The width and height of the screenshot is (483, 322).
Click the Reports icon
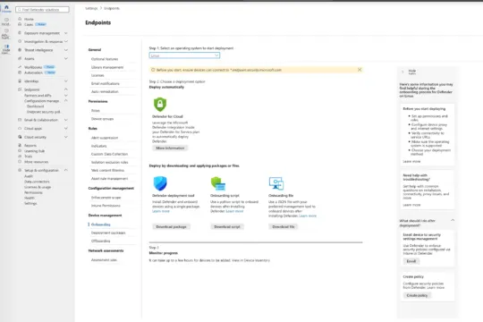20,145
